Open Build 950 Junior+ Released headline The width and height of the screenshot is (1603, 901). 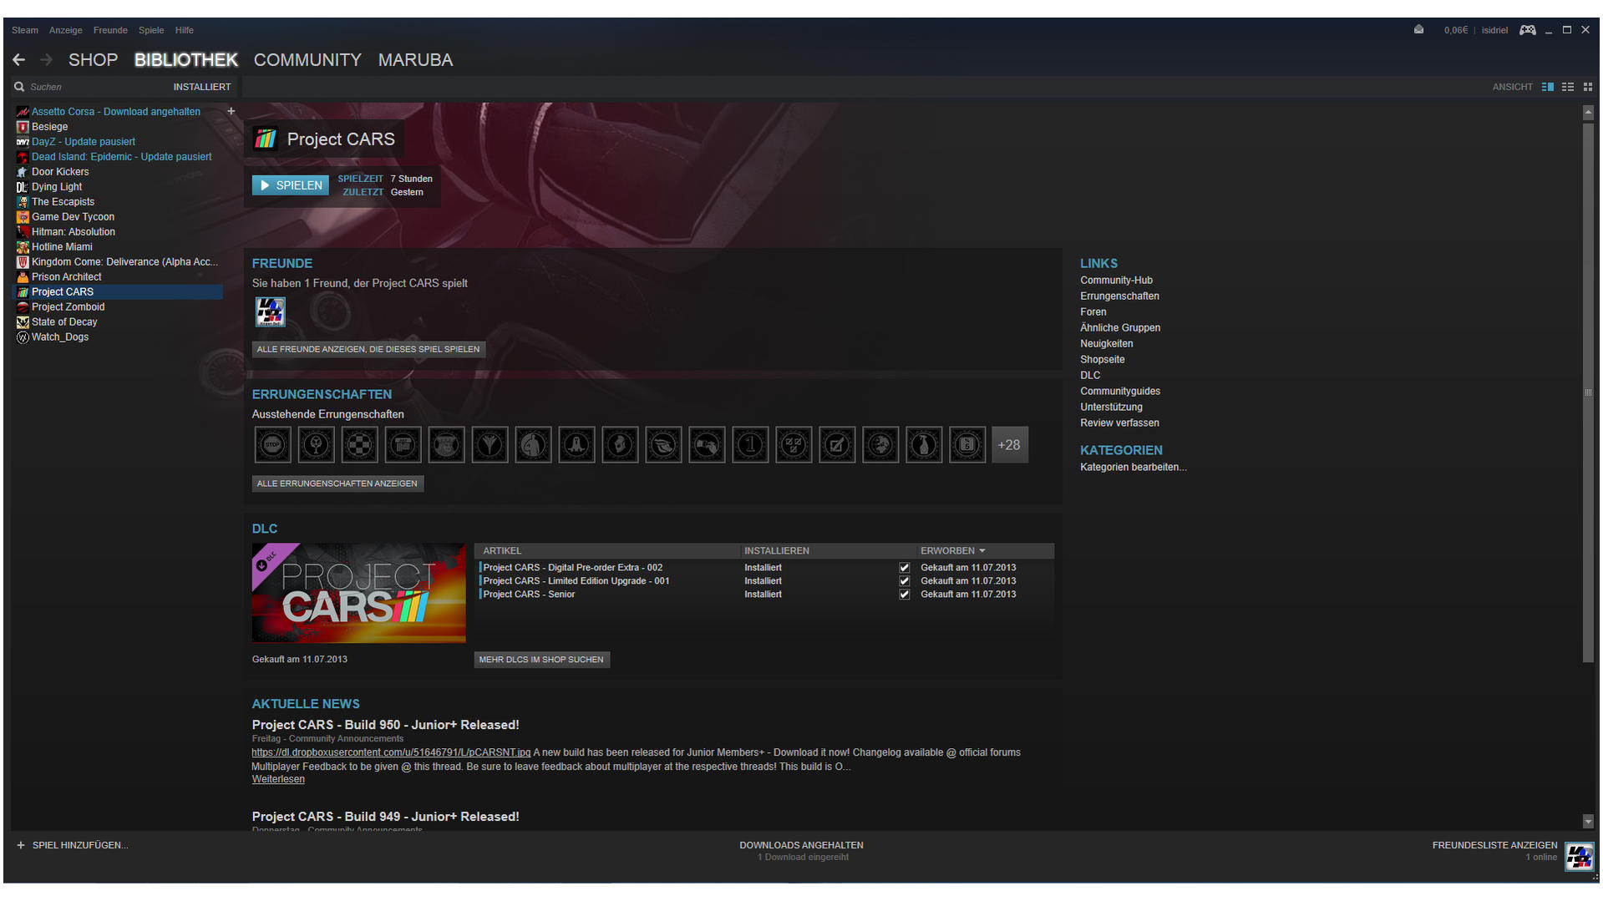386,725
